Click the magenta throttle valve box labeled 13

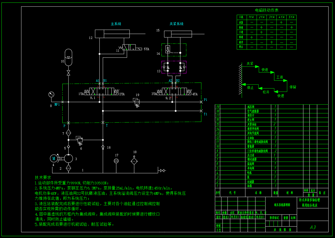tap(174, 67)
